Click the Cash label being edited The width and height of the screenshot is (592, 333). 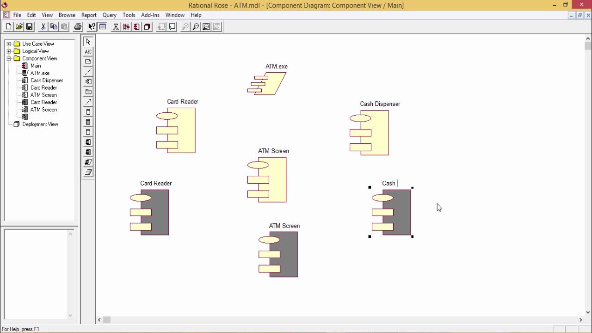coord(389,183)
